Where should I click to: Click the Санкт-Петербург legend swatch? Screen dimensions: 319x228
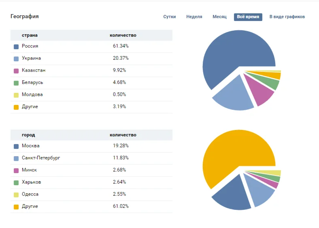click(16, 158)
